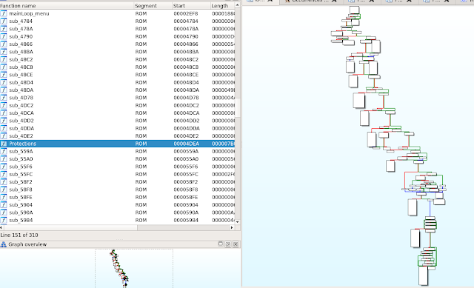Select the highlighted Protections function
474x288 pixels.
pos(117,144)
